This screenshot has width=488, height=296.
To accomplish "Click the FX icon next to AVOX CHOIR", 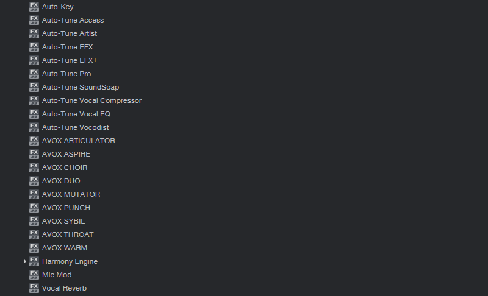I will [x=34, y=167].
